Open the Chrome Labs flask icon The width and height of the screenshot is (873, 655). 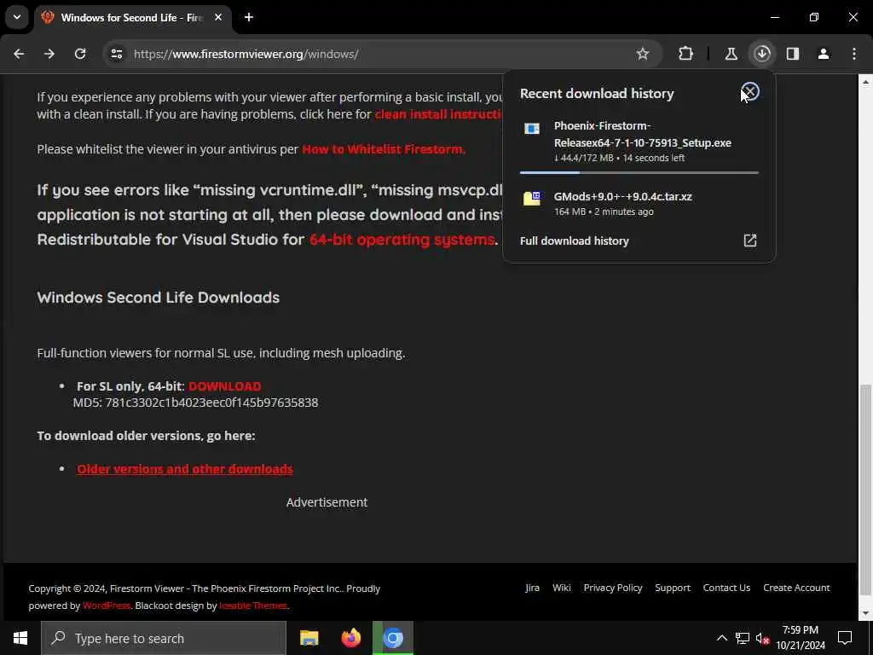point(731,54)
